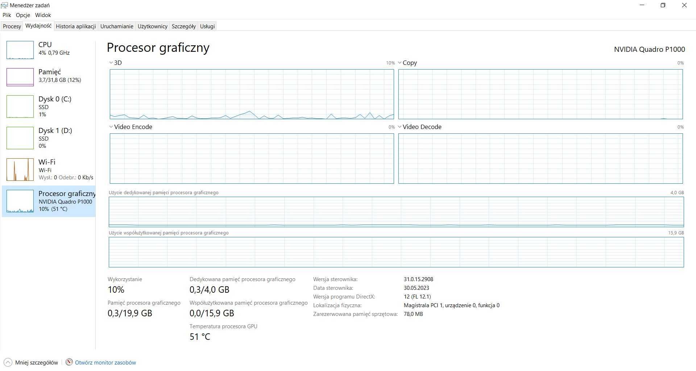Click the 78,0 MB reserved memory value
This screenshot has height=371, width=696.
point(413,314)
